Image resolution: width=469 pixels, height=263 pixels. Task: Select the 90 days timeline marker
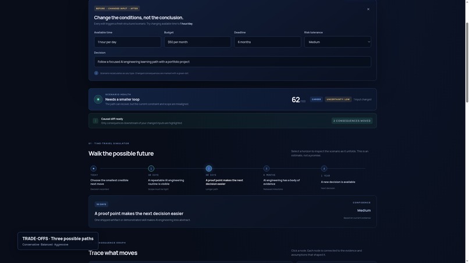point(209,169)
